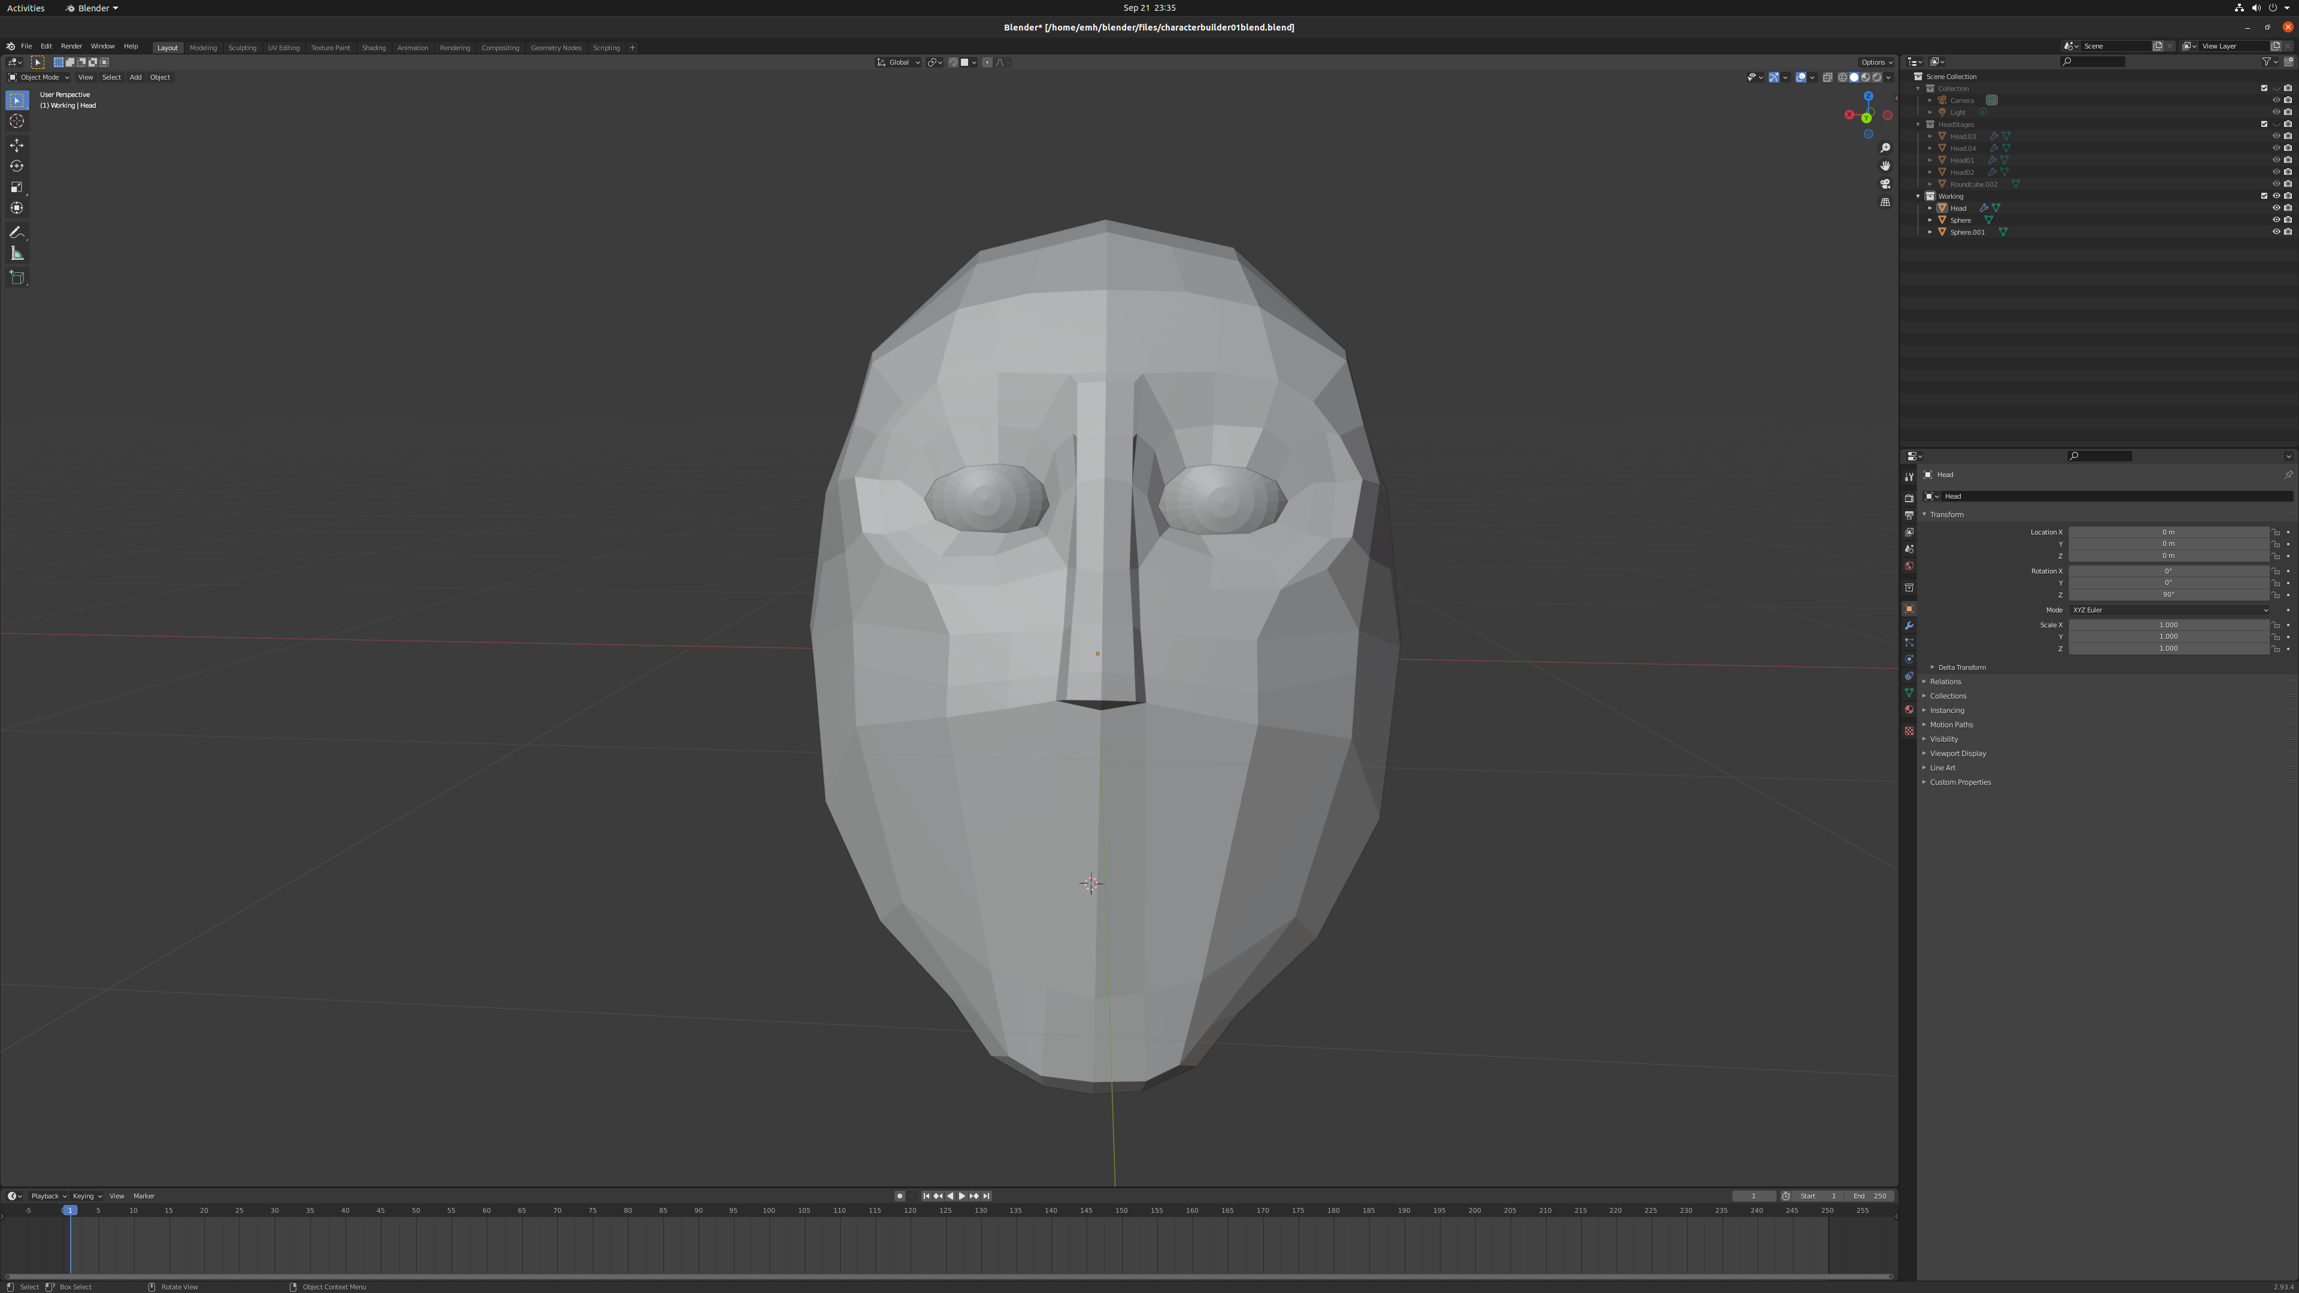Activate the Rotate tool
Image resolution: width=2299 pixels, height=1293 pixels.
pyautogui.click(x=17, y=166)
